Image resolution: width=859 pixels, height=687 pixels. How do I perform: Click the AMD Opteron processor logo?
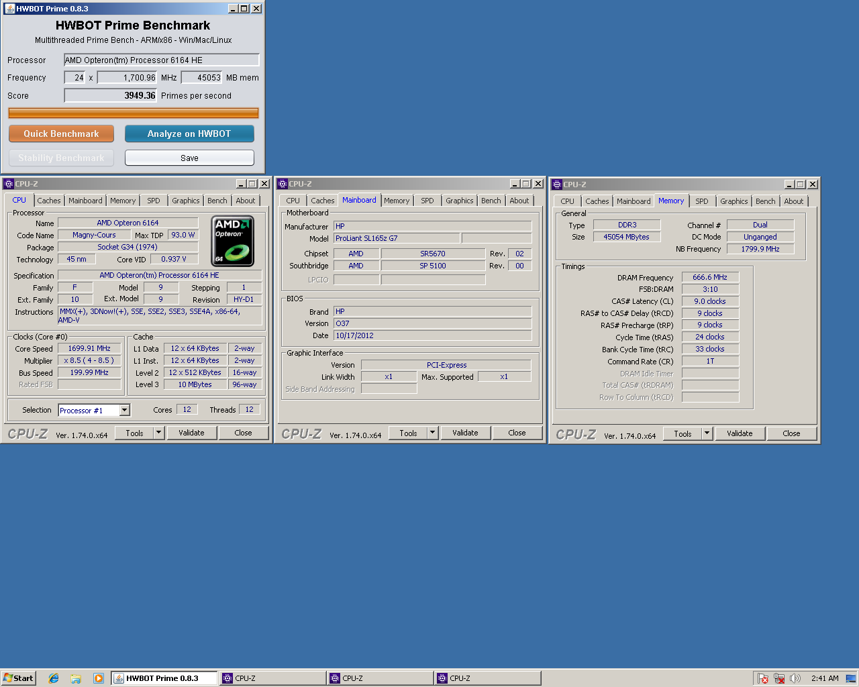coord(232,240)
